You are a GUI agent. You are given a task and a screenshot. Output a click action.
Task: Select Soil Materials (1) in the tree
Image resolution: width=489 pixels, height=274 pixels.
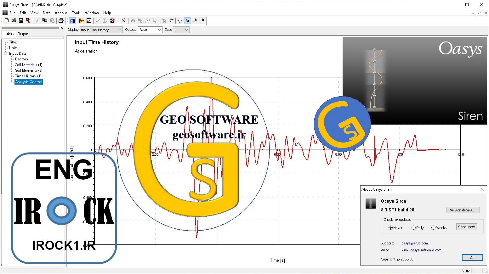click(29, 65)
